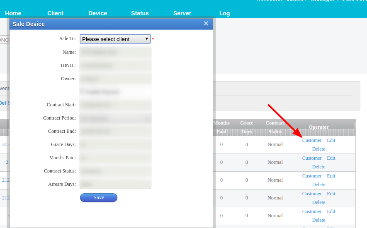The width and height of the screenshot is (367, 228).
Task: Open the Home menu
Action: pos(13,13)
